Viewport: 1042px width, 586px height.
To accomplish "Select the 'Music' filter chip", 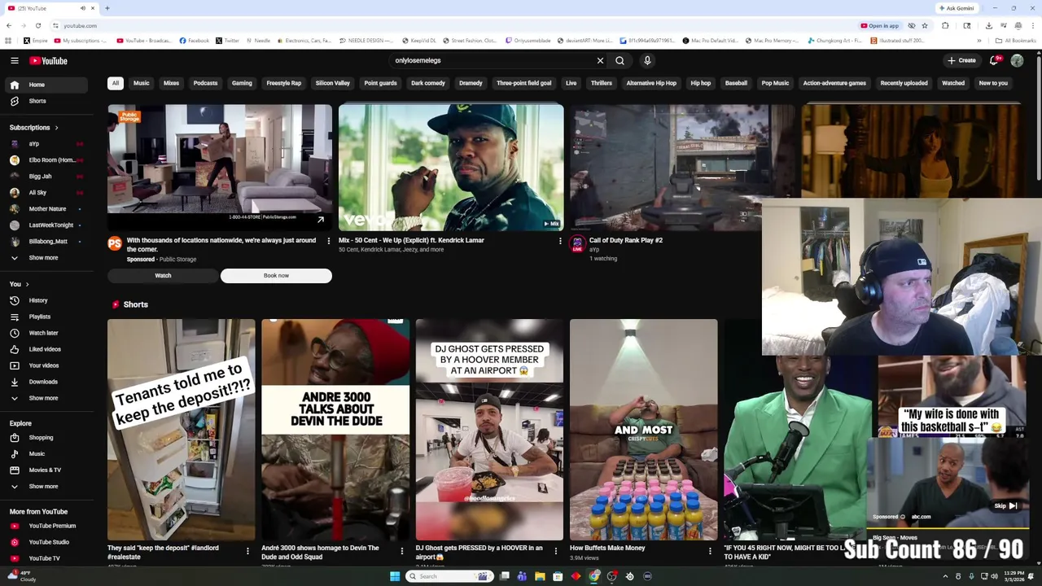I will coord(141,83).
